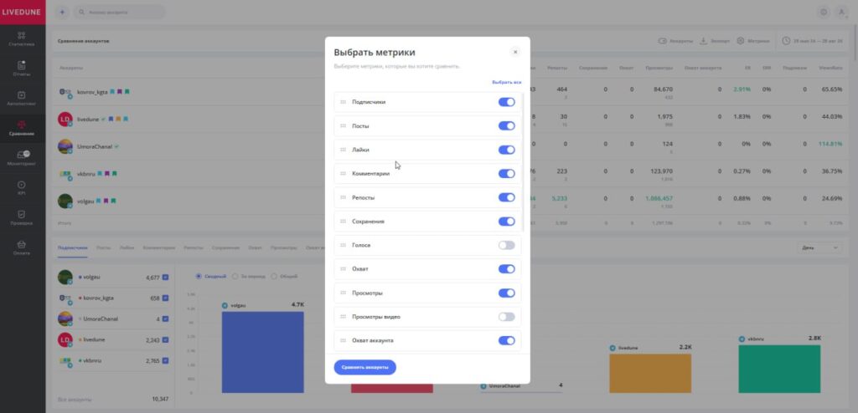Switch to the Посты chart tab
The height and width of the screenshot is (413, 858).
[x=103, y=248]
